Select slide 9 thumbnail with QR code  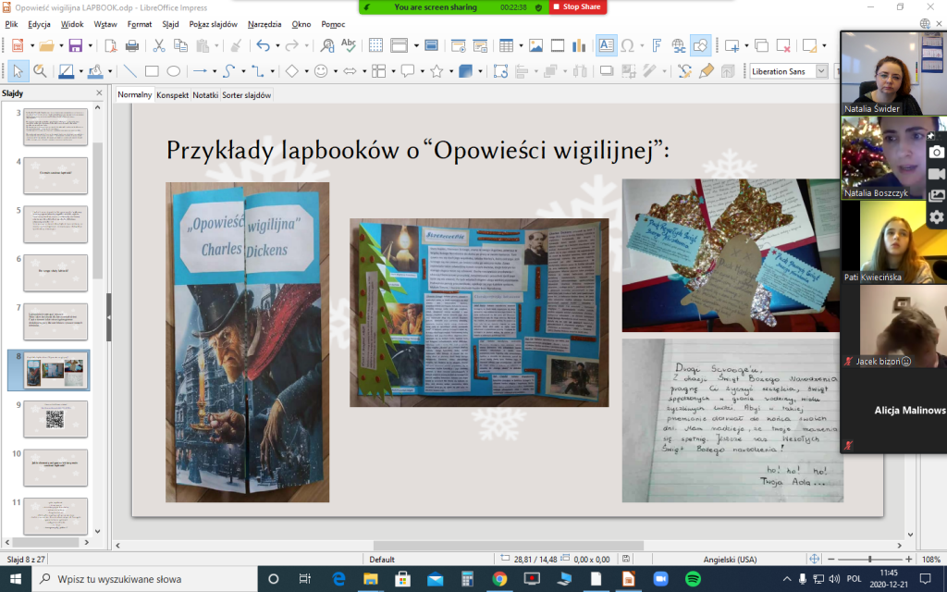(x=55, y=418)
